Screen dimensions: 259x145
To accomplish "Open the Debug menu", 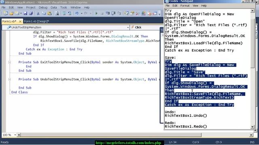I will tap(43, 8).
